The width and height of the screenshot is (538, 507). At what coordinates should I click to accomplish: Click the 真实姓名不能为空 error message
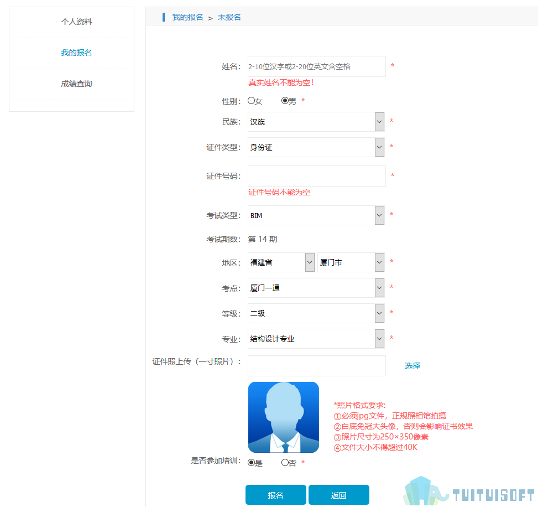[281, 83]
